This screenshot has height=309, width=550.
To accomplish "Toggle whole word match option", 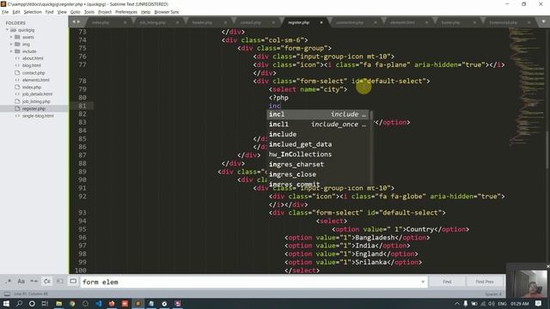I will click(x=34, y=282).
